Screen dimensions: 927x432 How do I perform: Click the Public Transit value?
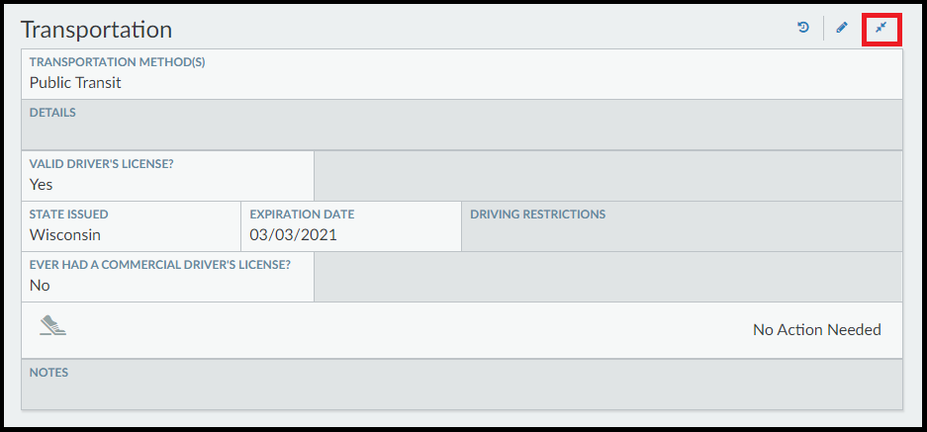75,83
